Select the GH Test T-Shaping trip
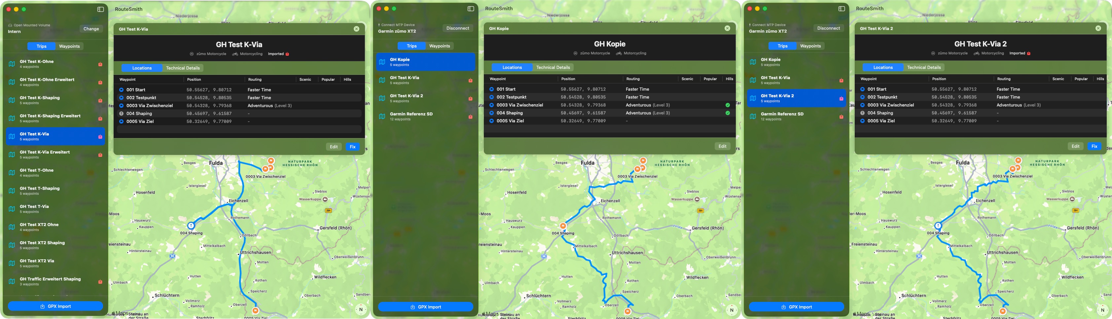This screenshot has height=319, width=1112. click(55, 191)
